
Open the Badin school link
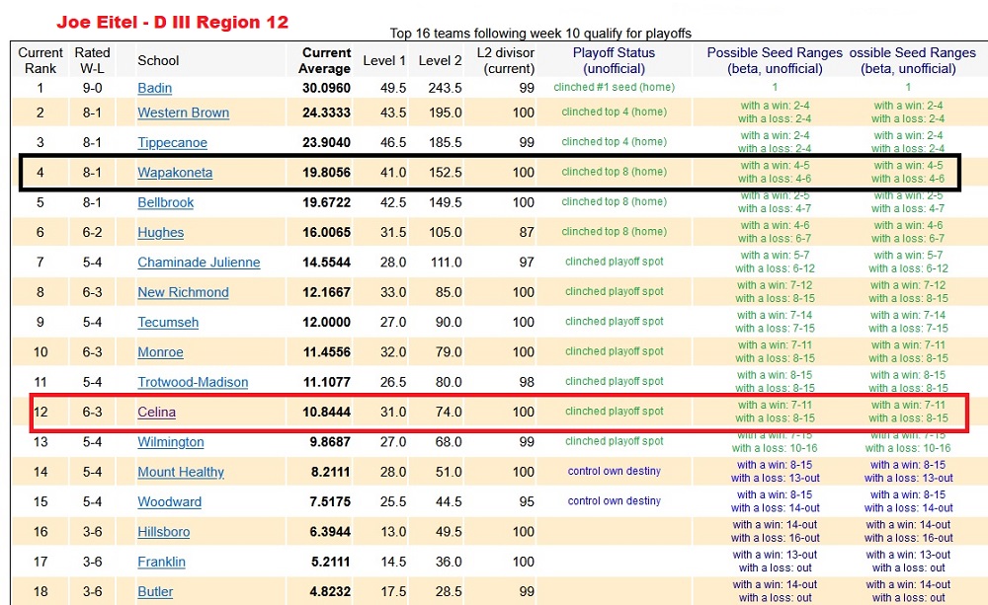click(x=154, y=88)
